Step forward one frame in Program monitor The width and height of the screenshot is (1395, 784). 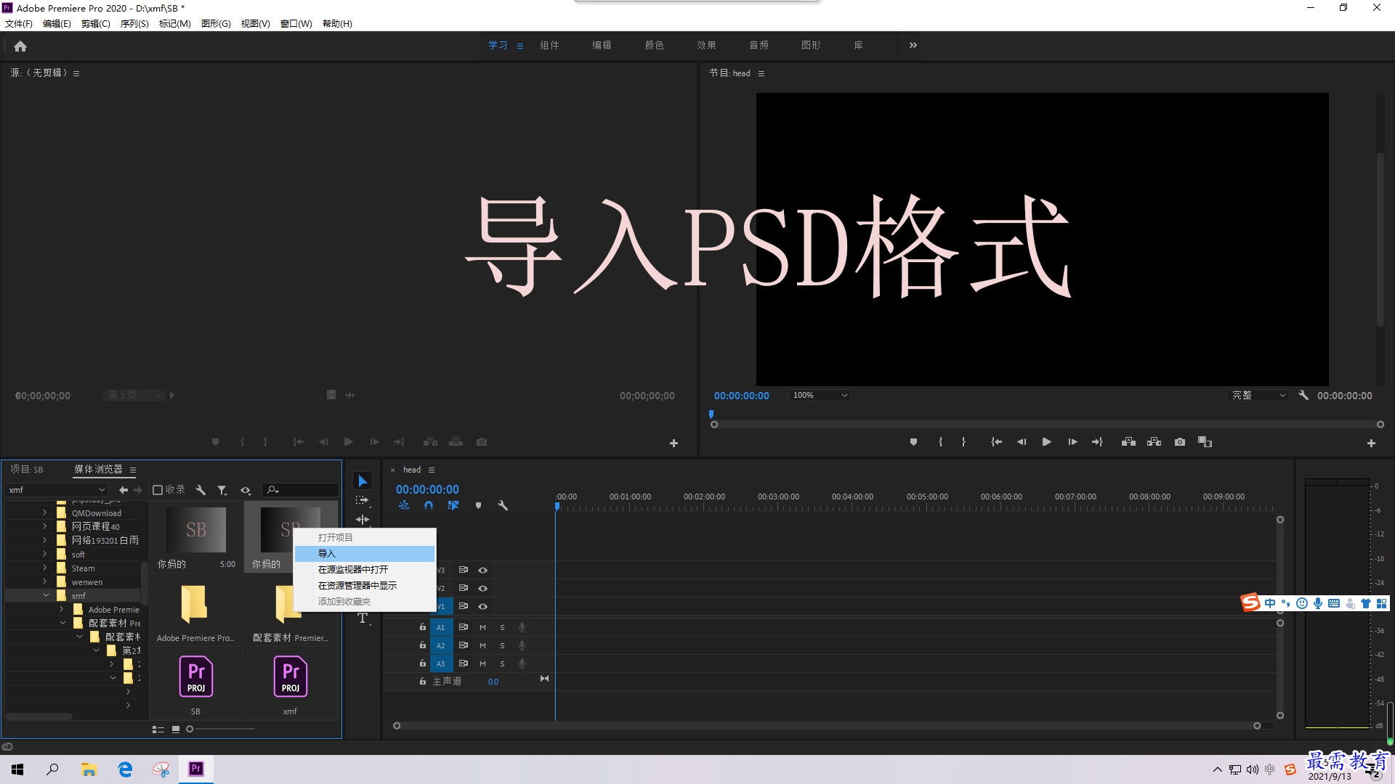1072,441
